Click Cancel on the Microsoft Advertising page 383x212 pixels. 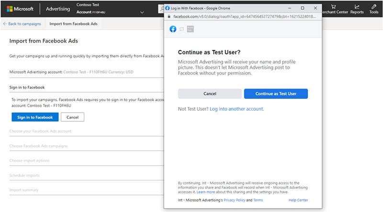(72, 117)
